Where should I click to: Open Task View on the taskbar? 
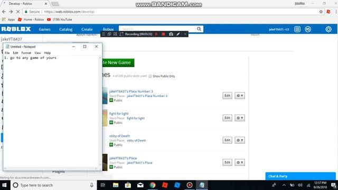[x=103, y=185]
